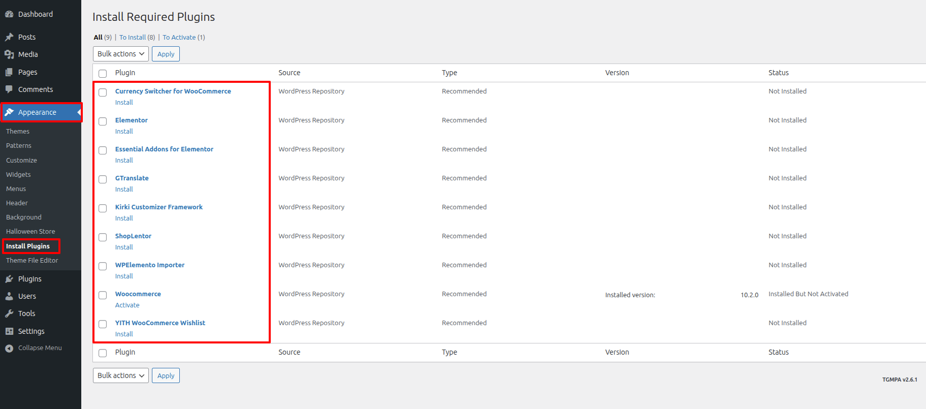
Task: Click the Woocommerce version 10.2.0 value
Action: [x=749, y=295]
